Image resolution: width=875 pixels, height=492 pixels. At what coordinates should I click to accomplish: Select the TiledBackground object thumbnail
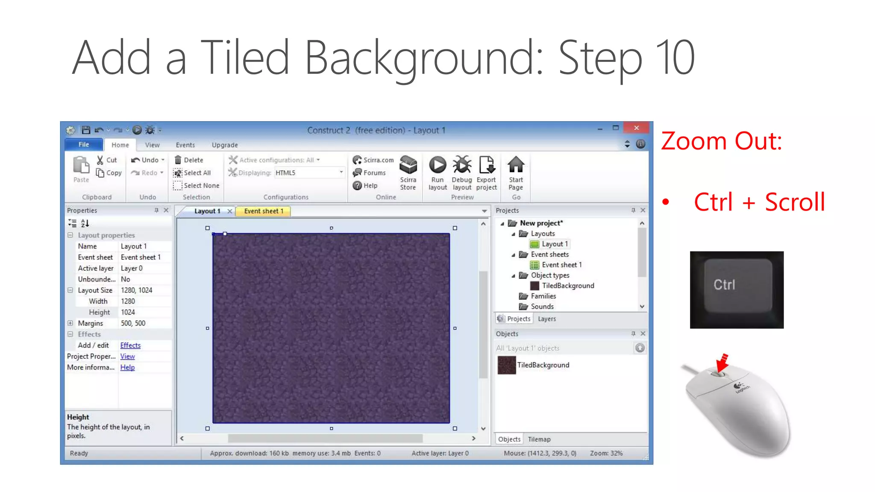pos(507,365)
